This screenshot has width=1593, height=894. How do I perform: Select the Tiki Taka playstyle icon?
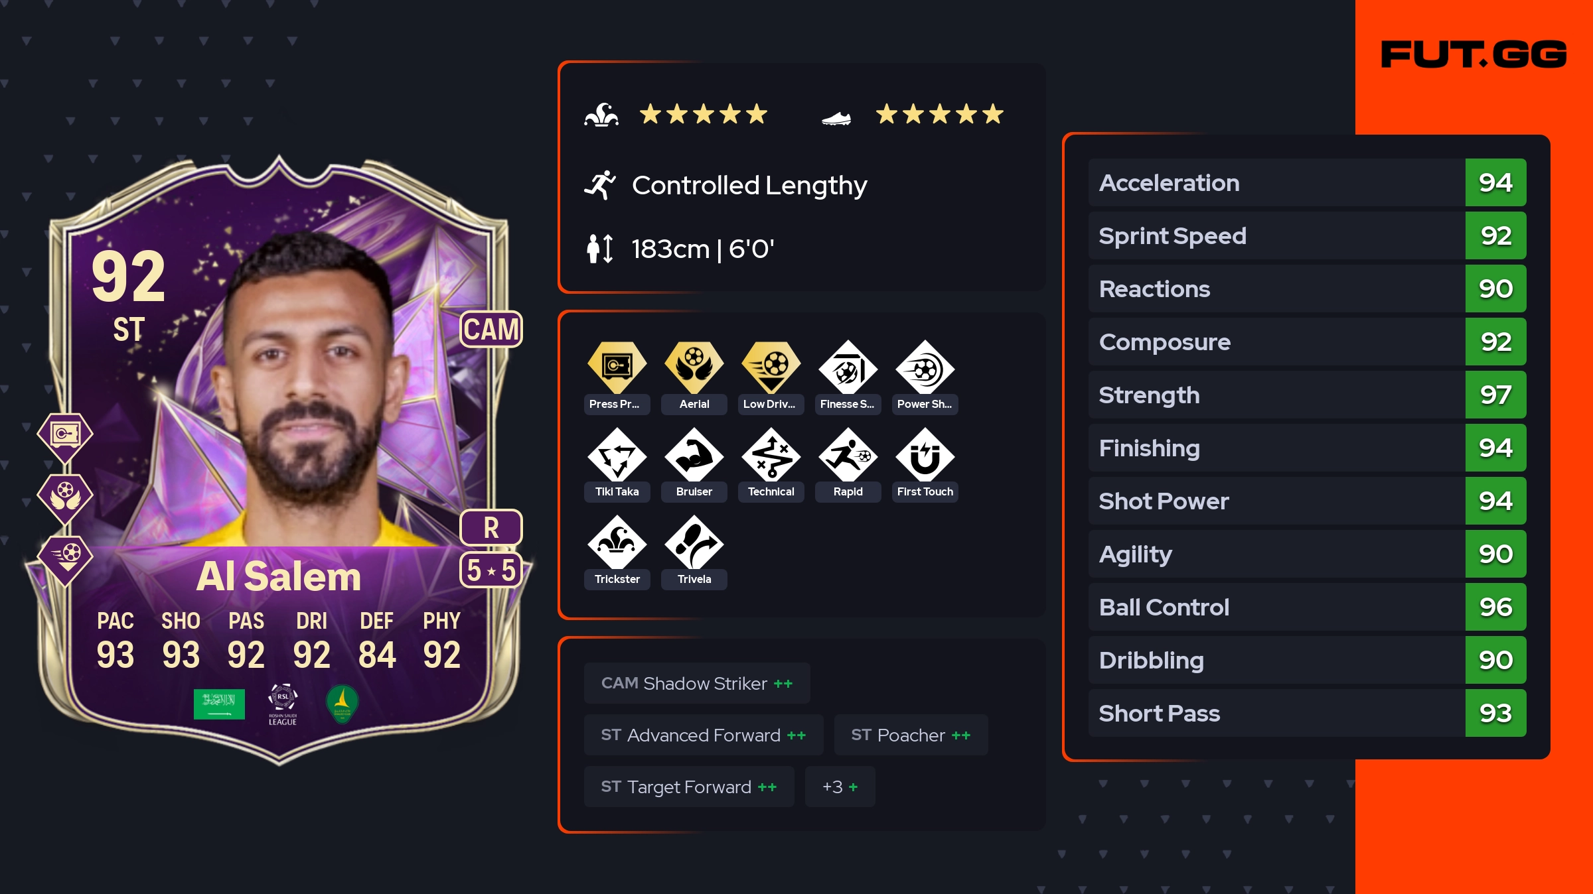[617, 454]
